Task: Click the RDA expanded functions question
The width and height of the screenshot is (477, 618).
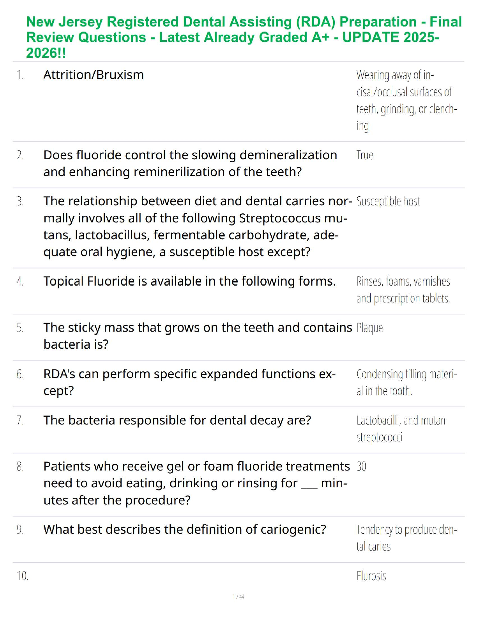Action: tap(189, 382)
